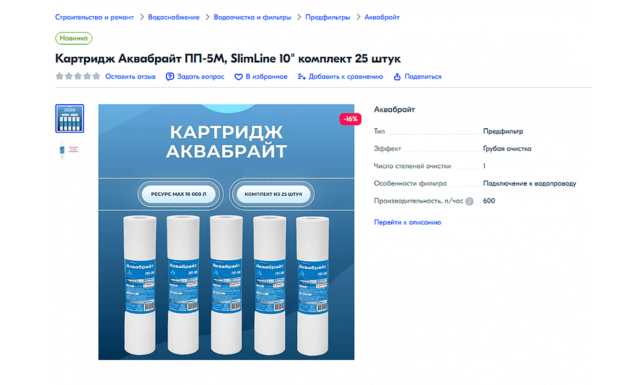Open Водоочистка и фильтры breadcrumb
This screenshot has height=385, width=638.
252,17
